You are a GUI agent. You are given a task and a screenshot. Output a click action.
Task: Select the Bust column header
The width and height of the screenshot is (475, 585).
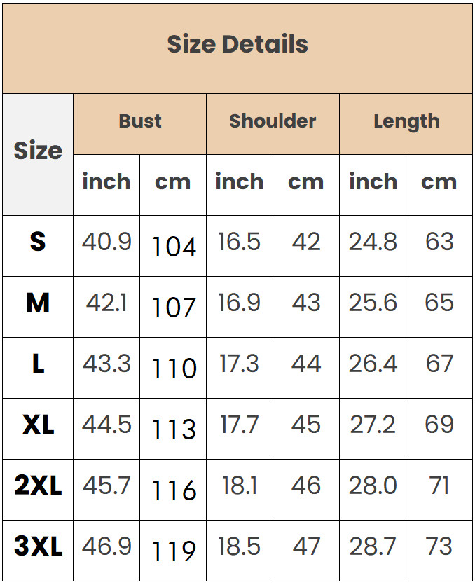pyautogui.click(x=140, y=121)
